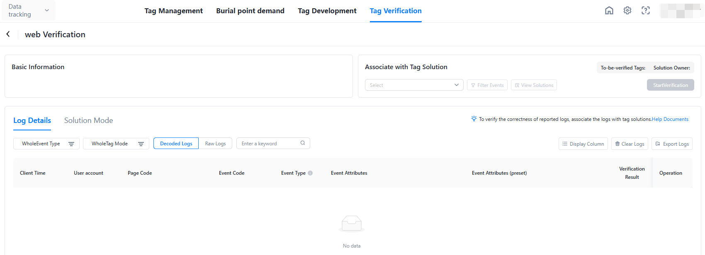Screen dimensions: 705x255
Task: Click the help scan icon
Action: point(646,11)
